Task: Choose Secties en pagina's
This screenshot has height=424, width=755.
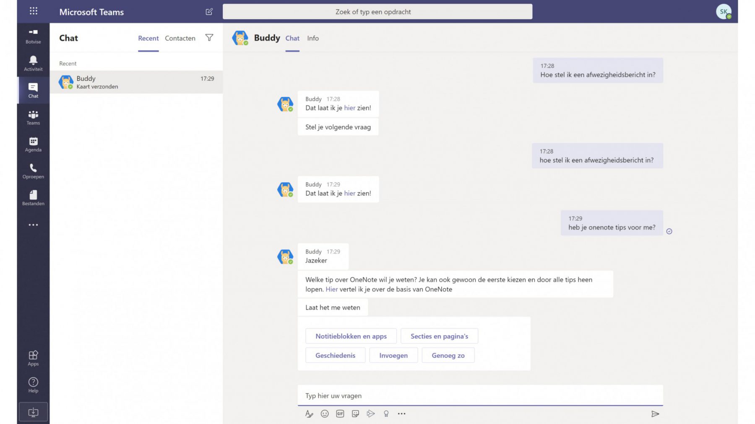Action: [x=439, y=336]
